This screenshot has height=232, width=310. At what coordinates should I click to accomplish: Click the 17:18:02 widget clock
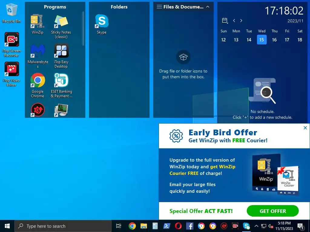tap(284, 11)
